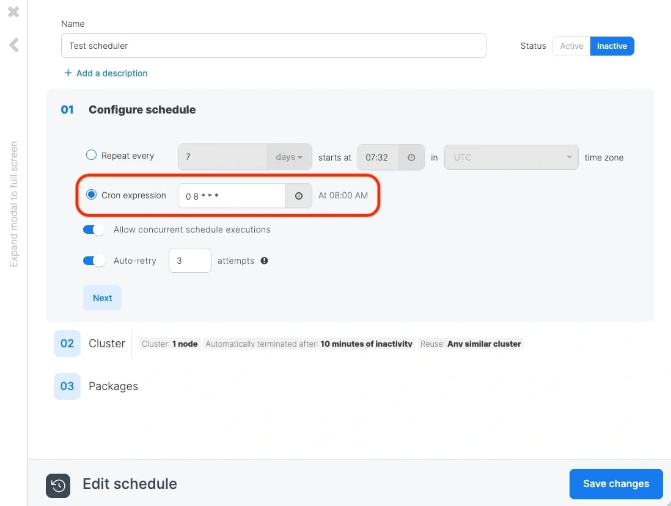This screenshot has height=506, width=671.
Task: Click the 02 step number badge
Action: [67, 344]
